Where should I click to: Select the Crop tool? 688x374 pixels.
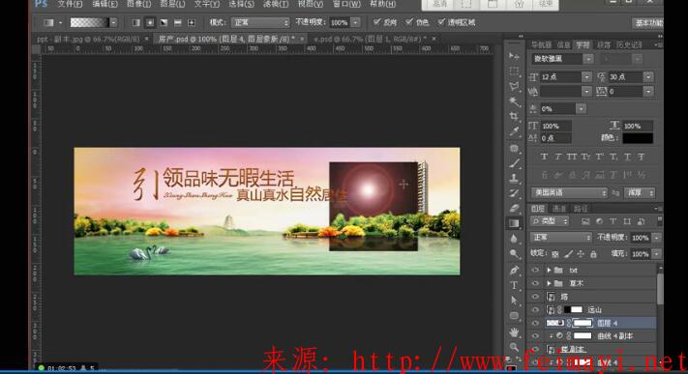[x=514, y=116]
